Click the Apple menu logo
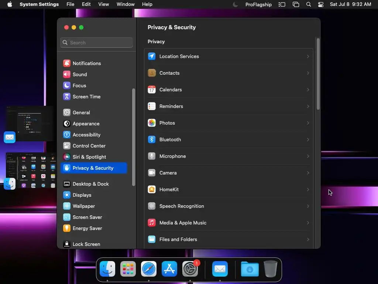 [10, 4]
